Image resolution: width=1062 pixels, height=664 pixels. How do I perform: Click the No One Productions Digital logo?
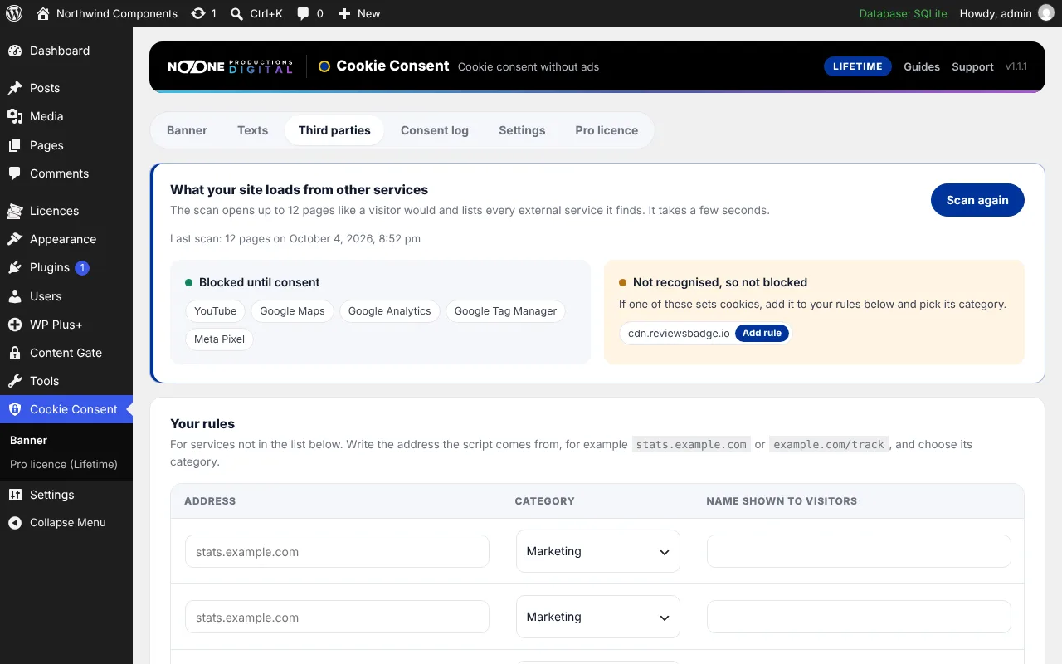[x=230, y=66]
